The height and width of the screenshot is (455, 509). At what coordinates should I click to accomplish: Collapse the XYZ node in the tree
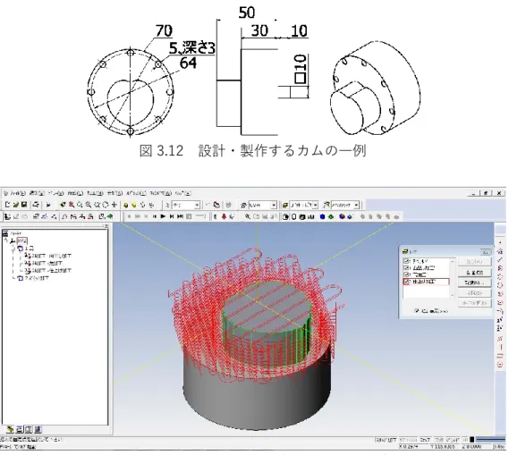point(6,240)
